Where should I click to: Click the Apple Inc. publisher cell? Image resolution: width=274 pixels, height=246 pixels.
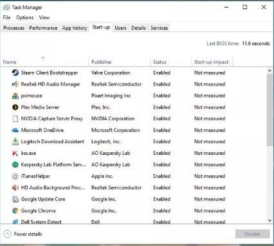(x=102, y=176)
